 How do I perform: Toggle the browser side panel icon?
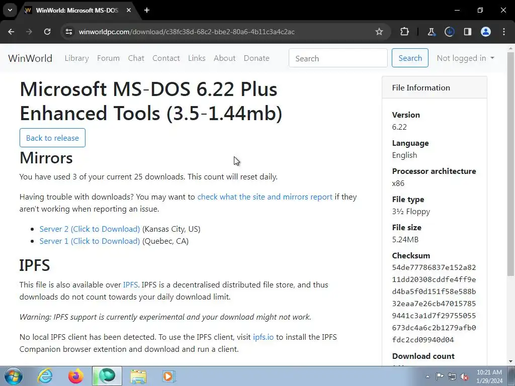click(x=468, y=32)
